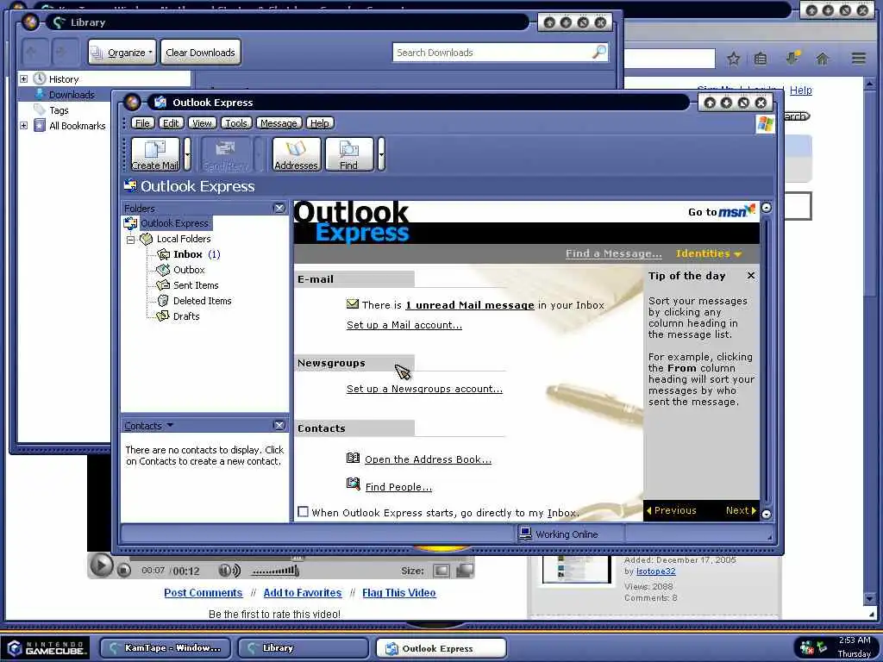This screenshot has width=883, height=662.
Task: Open the Organize dropdown in the Library window
Action: pos(122,53)
